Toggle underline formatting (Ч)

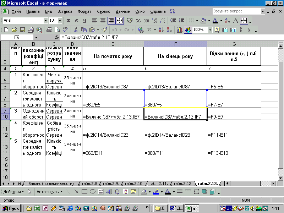84,21
